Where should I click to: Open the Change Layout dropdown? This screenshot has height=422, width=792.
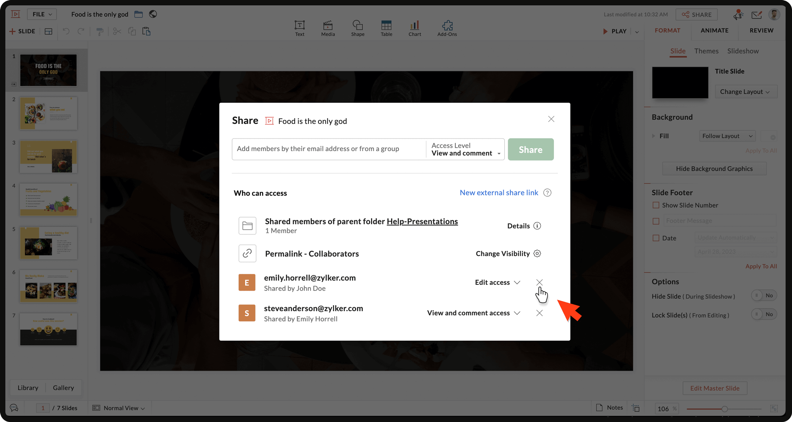(746, 92)
